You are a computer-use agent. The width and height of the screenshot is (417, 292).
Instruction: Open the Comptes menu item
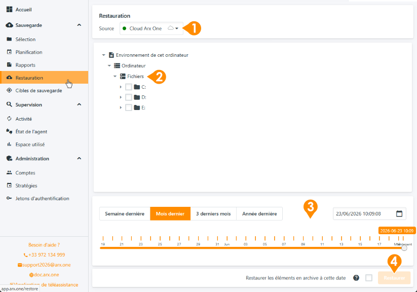tap(44, 172)
